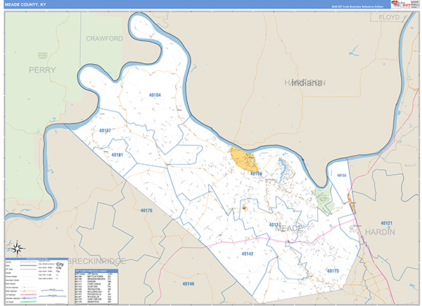The height and width of the screenshot is (306, 422).
Task: Select ZIP code 40176 label
Action: point(146,211)
